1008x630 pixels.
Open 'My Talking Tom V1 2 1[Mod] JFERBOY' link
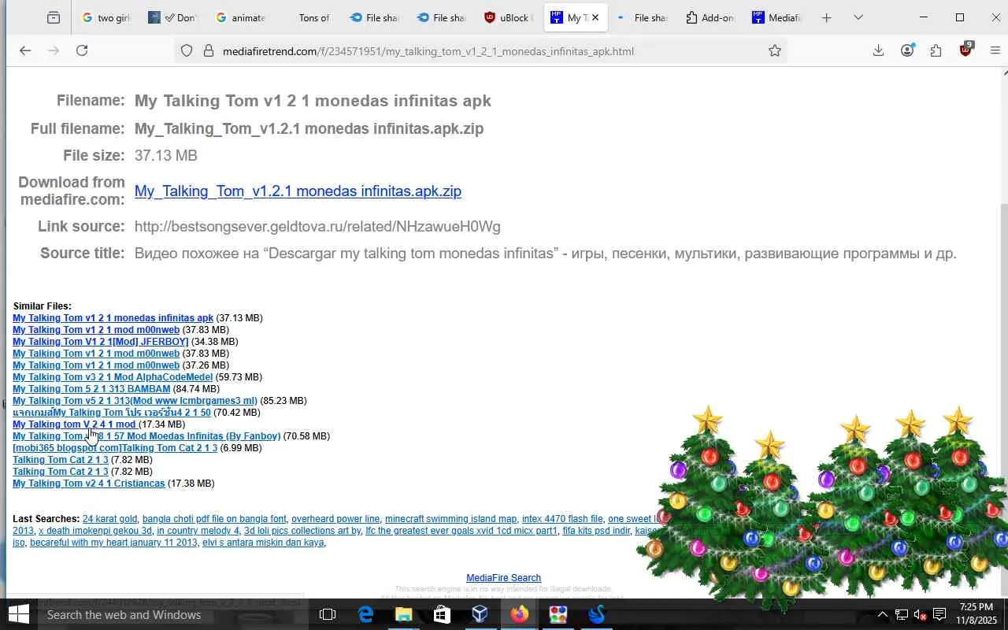coord(101,342)
